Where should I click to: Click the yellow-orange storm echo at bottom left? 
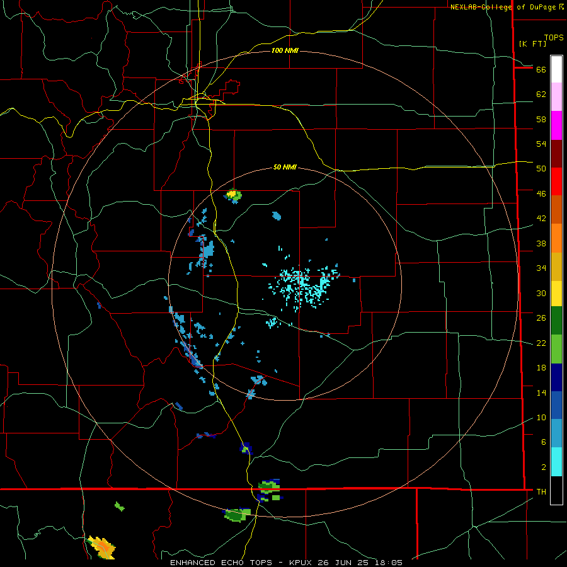click(101, 547)
